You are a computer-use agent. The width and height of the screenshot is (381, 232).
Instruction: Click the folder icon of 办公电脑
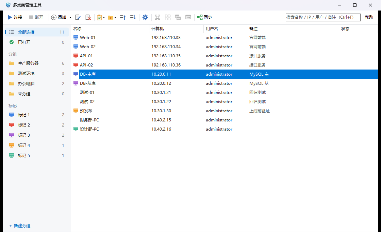coord(12,83)
